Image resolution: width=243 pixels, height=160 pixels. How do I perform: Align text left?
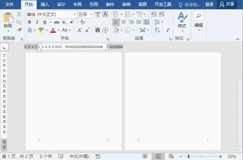pos(116,22)
